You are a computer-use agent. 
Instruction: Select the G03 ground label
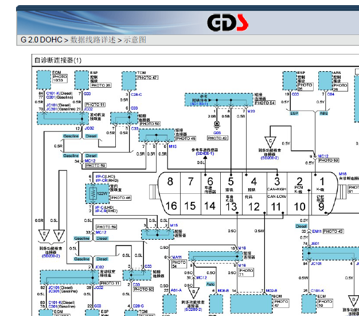(217, 133)
